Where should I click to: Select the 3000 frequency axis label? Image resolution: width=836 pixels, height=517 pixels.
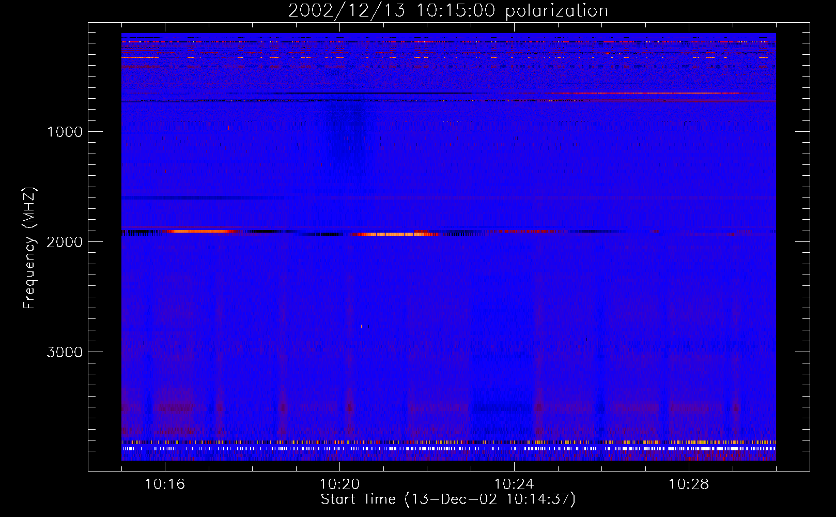click(65, 352)
